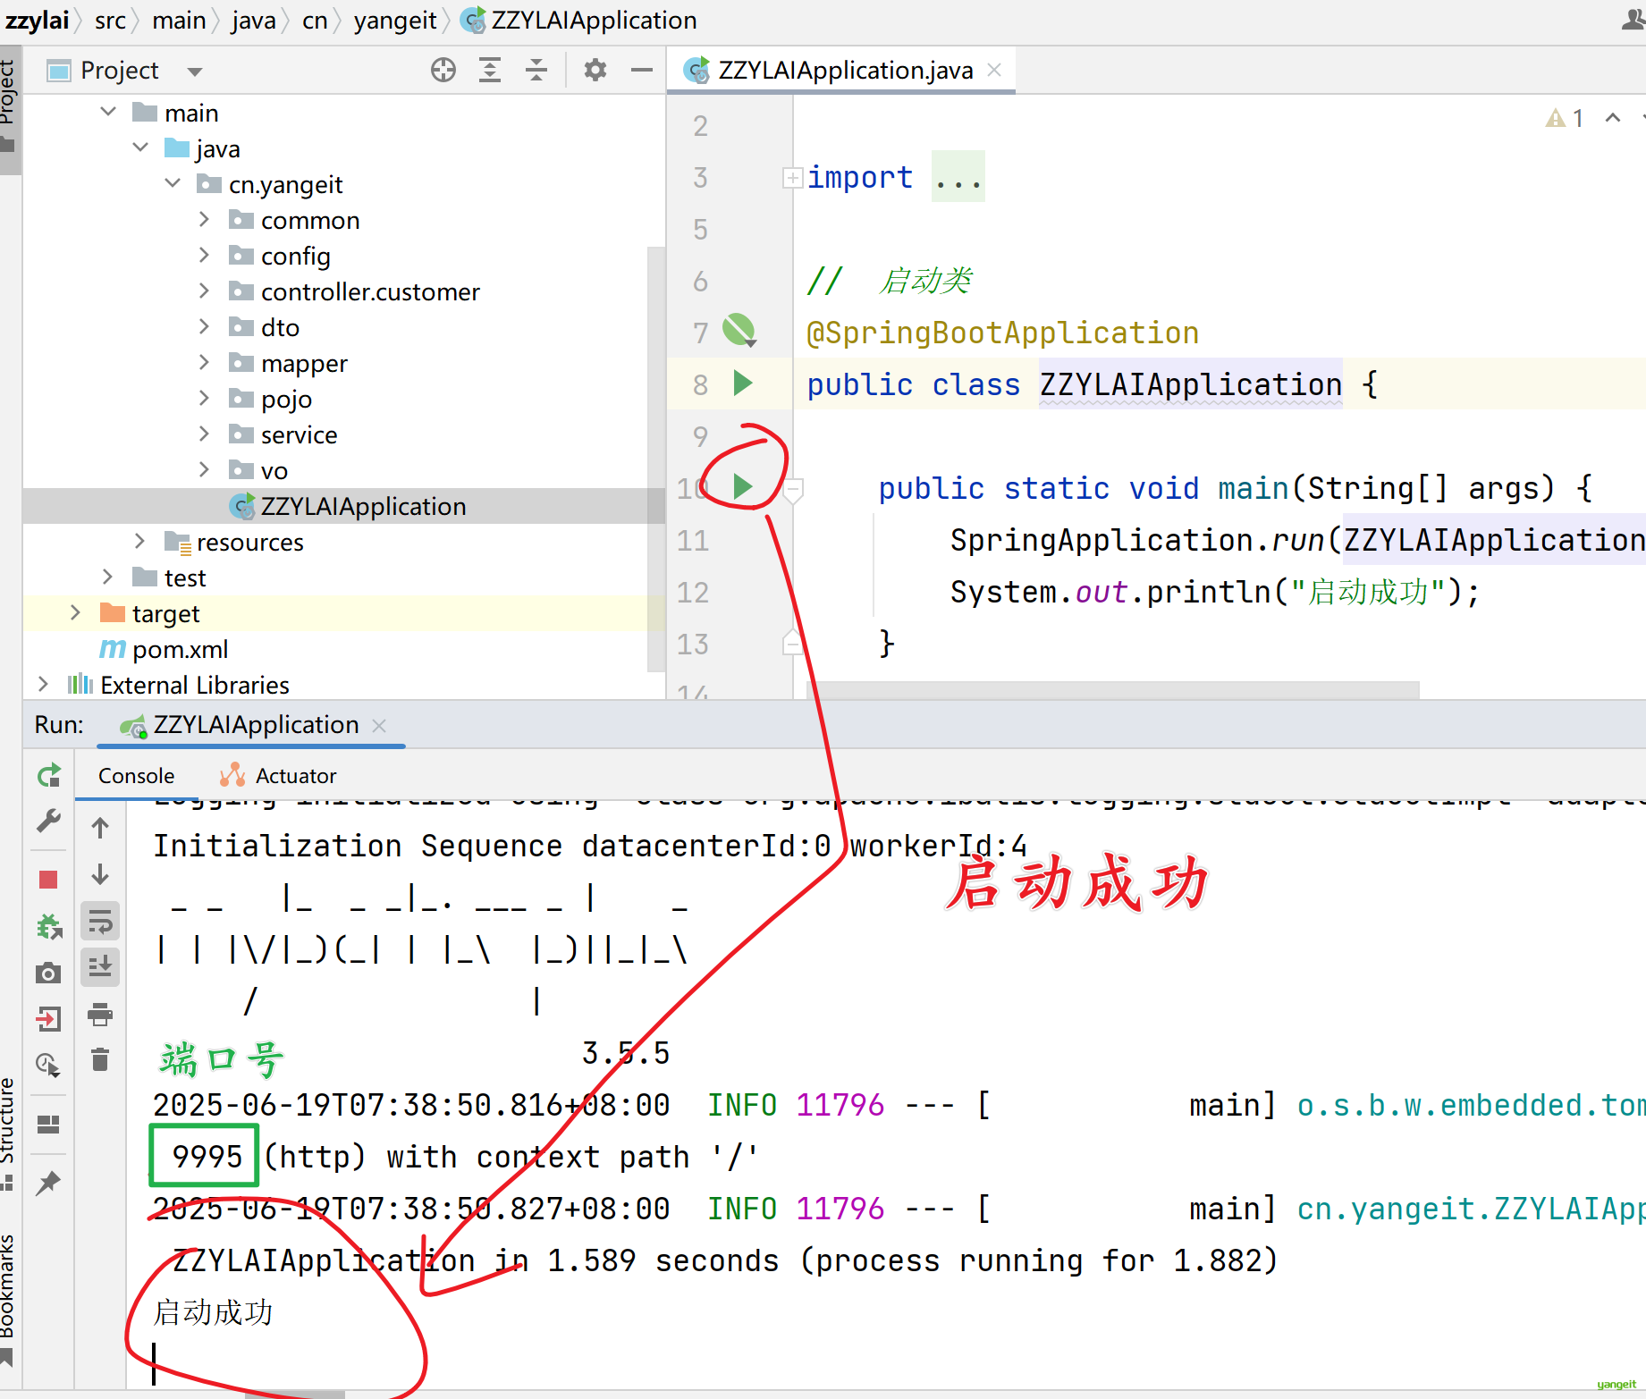The image size is (1646, 1399).
Task: Click zzylai in the breadcrumb path
Action: pyautogui.click(x=37, y=21)
